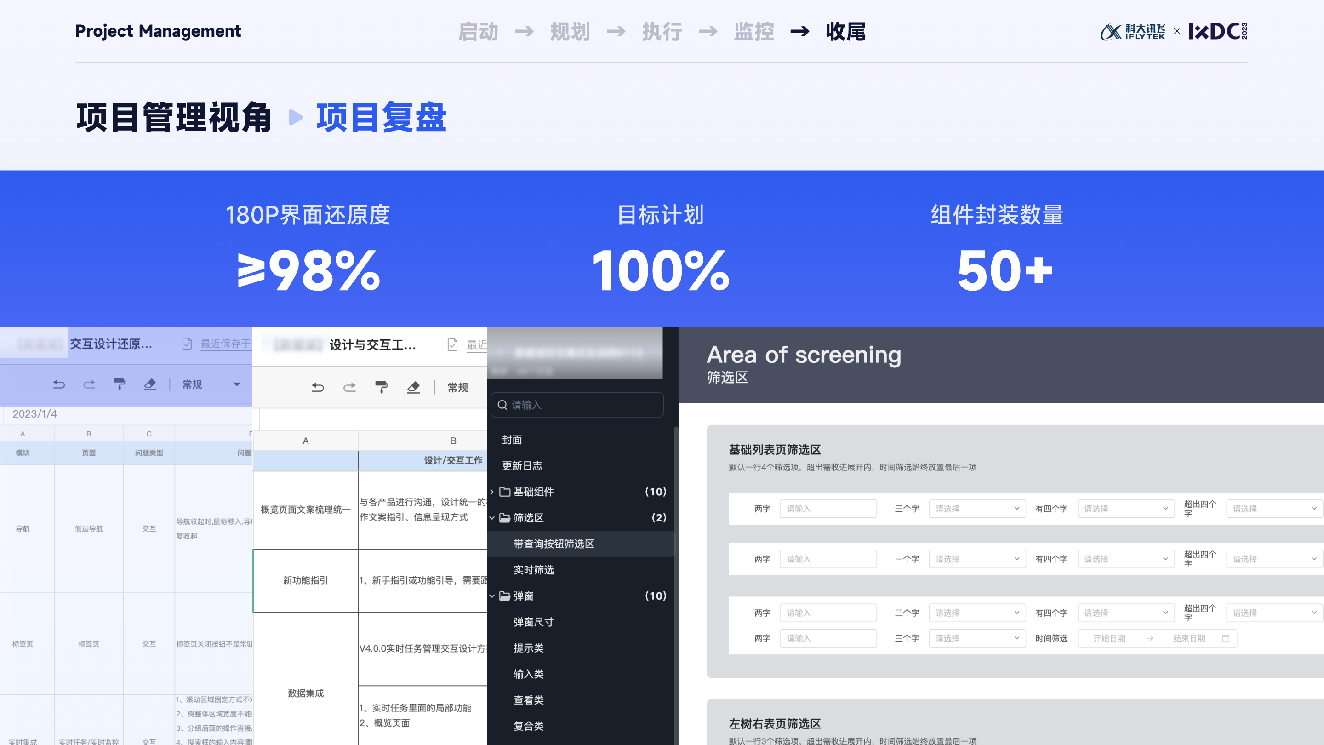Click the document checkmark icon next to 交互设计还原
The image size is (1324, 745).
tap(187, 344)
